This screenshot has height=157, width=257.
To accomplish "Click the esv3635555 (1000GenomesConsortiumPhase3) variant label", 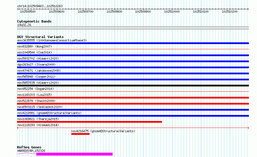I will (52, 40).
